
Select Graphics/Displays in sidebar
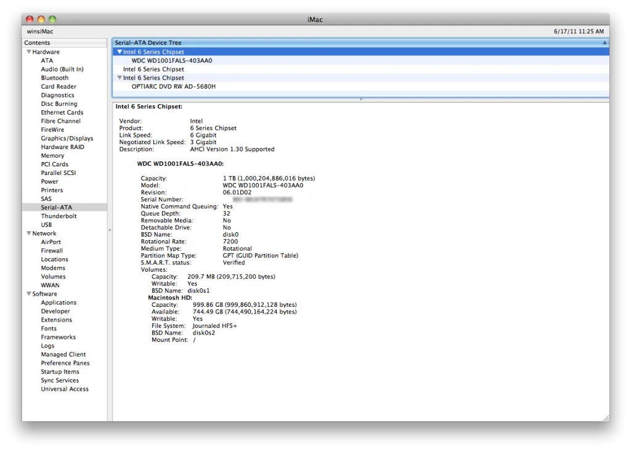[x=67, y=139]
